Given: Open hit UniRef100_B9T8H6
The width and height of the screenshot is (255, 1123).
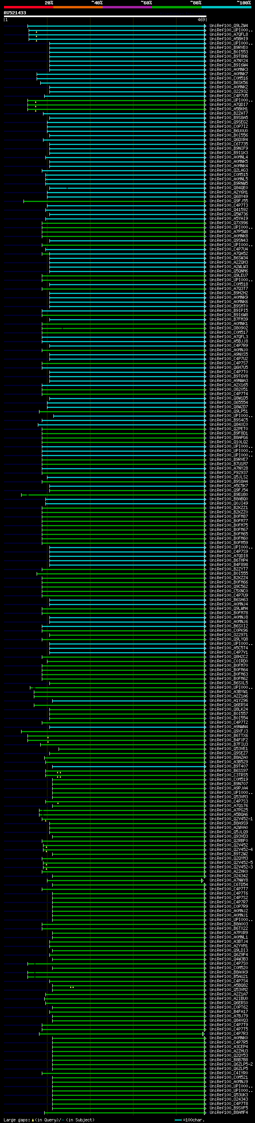Looking at the screenshot, I should [x=229, y=56].
